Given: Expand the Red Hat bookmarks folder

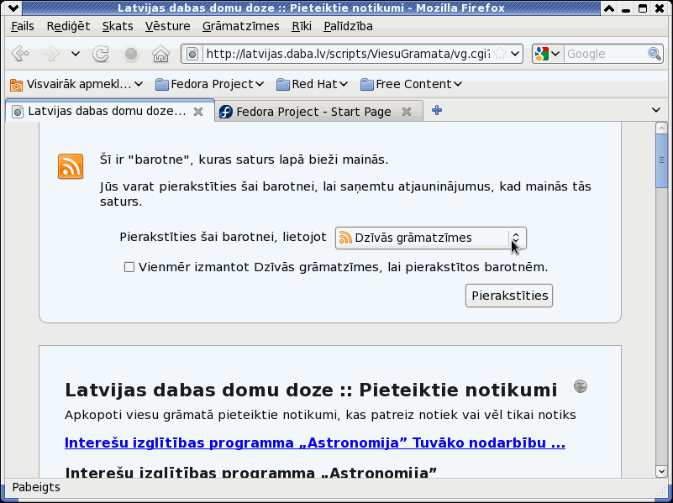Looking at the screenshot, I should click(312, 84).
